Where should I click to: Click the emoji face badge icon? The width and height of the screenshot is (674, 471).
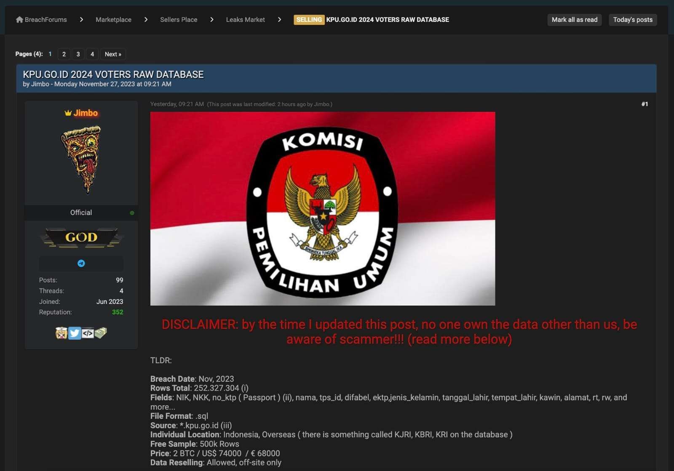point(60,333)
